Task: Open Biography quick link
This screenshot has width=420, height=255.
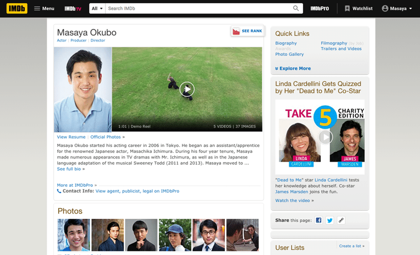Action: click(286, 43)
